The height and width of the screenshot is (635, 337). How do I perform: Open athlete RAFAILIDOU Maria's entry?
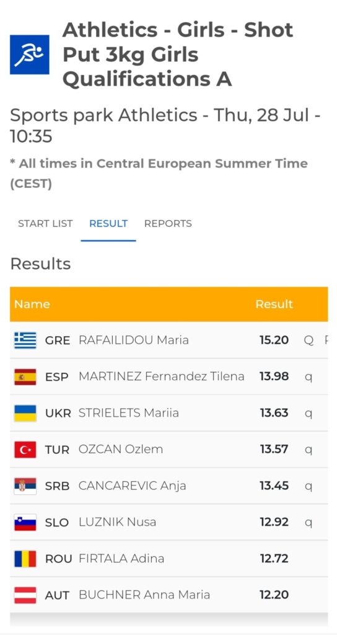click(x=134, y=340)
